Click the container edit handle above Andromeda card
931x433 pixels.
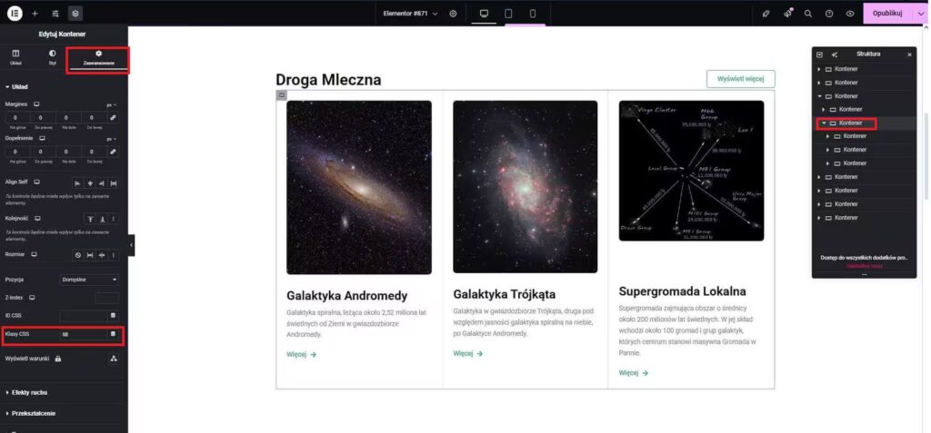coord(282,95)
